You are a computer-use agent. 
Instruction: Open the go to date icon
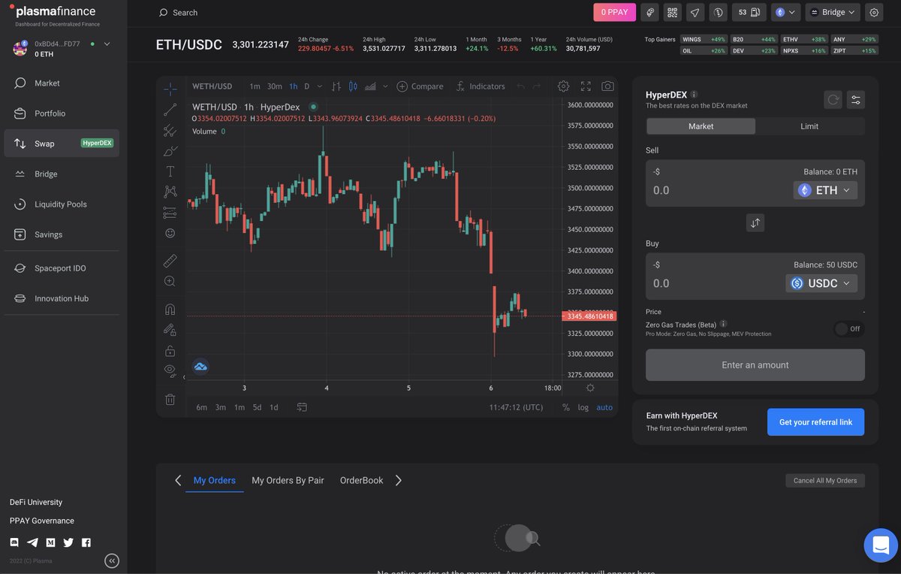coord(302,407)
